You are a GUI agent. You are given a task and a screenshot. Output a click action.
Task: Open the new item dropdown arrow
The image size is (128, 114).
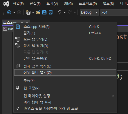(x=33, y=12)
